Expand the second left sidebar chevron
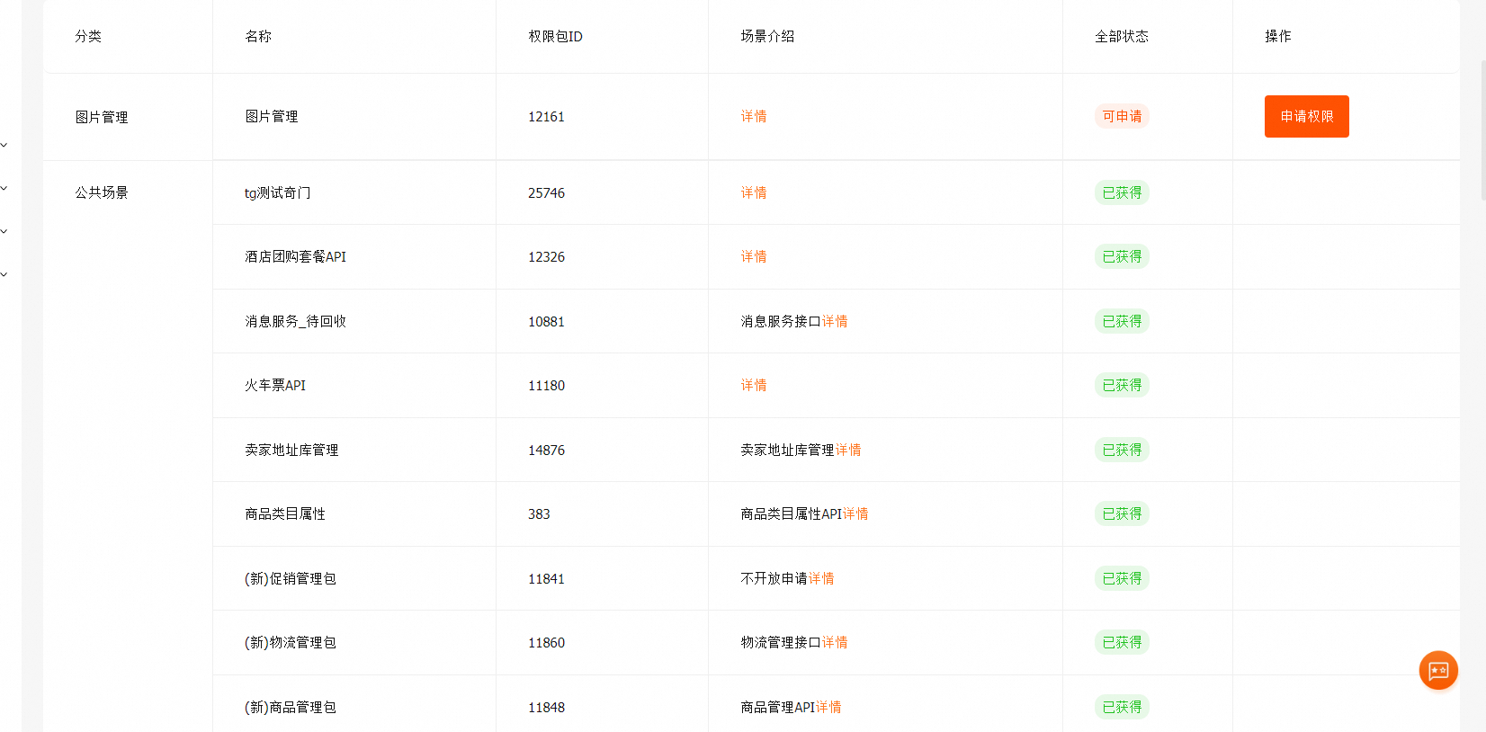This screenshot has height=732, width=1486. coord(4,188)
